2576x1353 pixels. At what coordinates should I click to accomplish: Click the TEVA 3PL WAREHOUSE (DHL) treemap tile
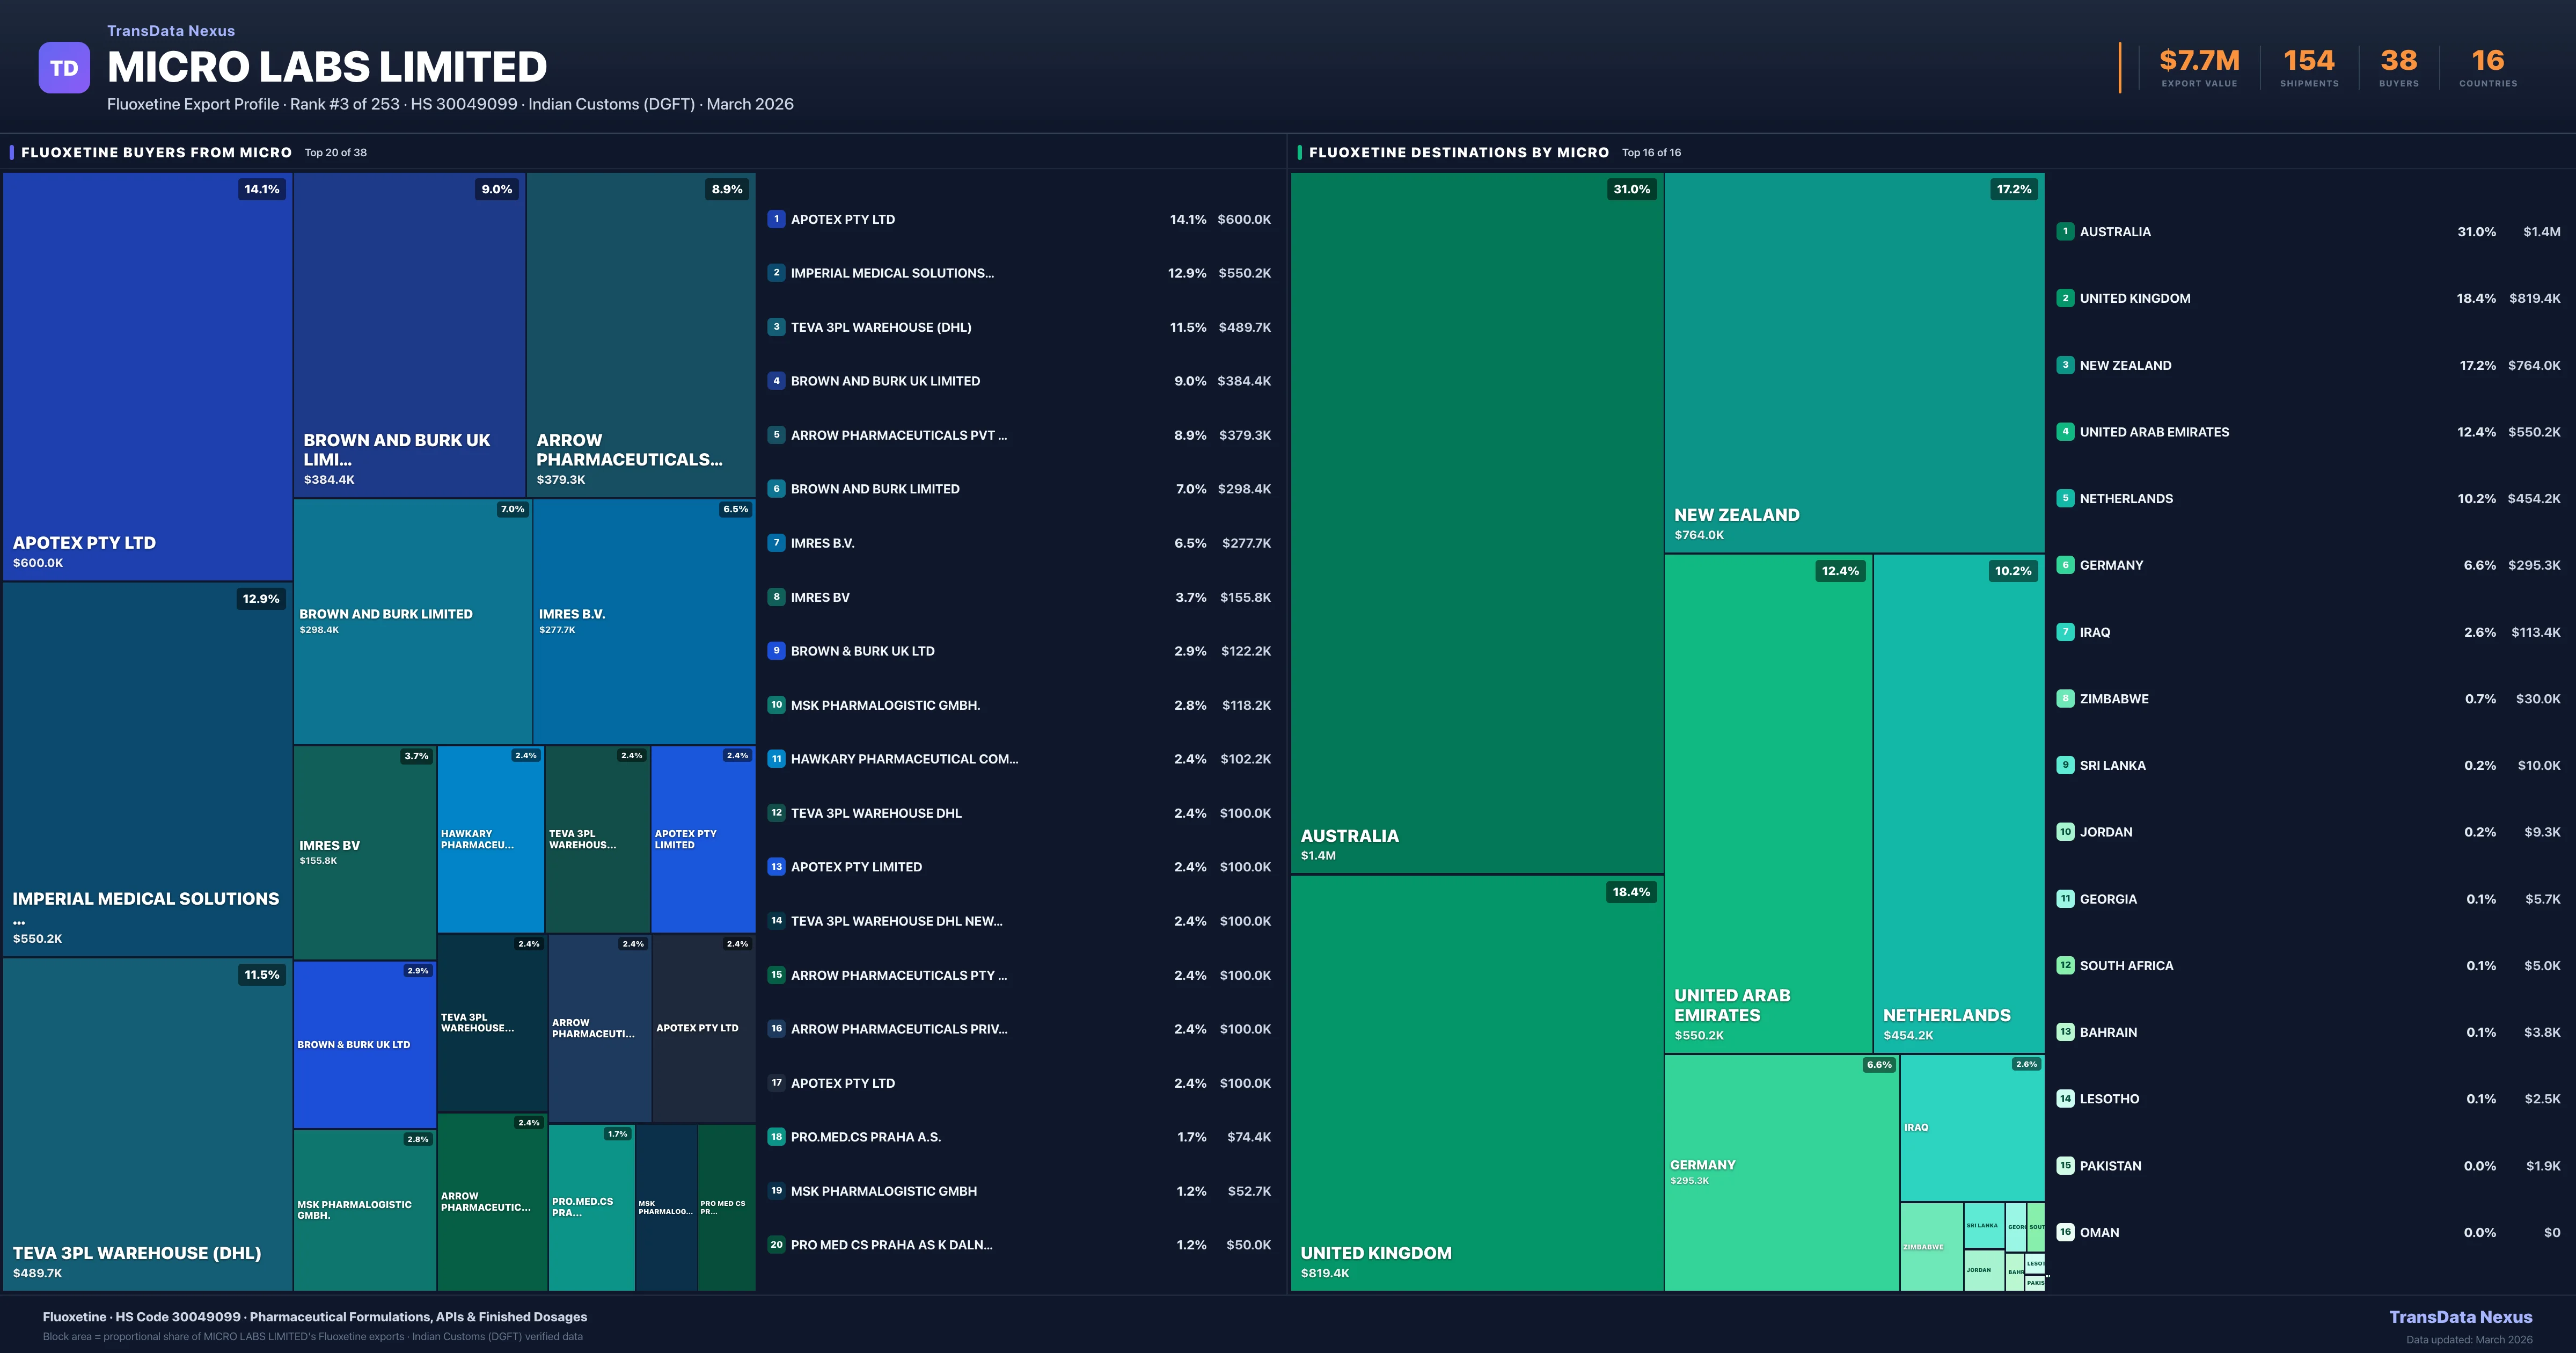coord(147,1123)
